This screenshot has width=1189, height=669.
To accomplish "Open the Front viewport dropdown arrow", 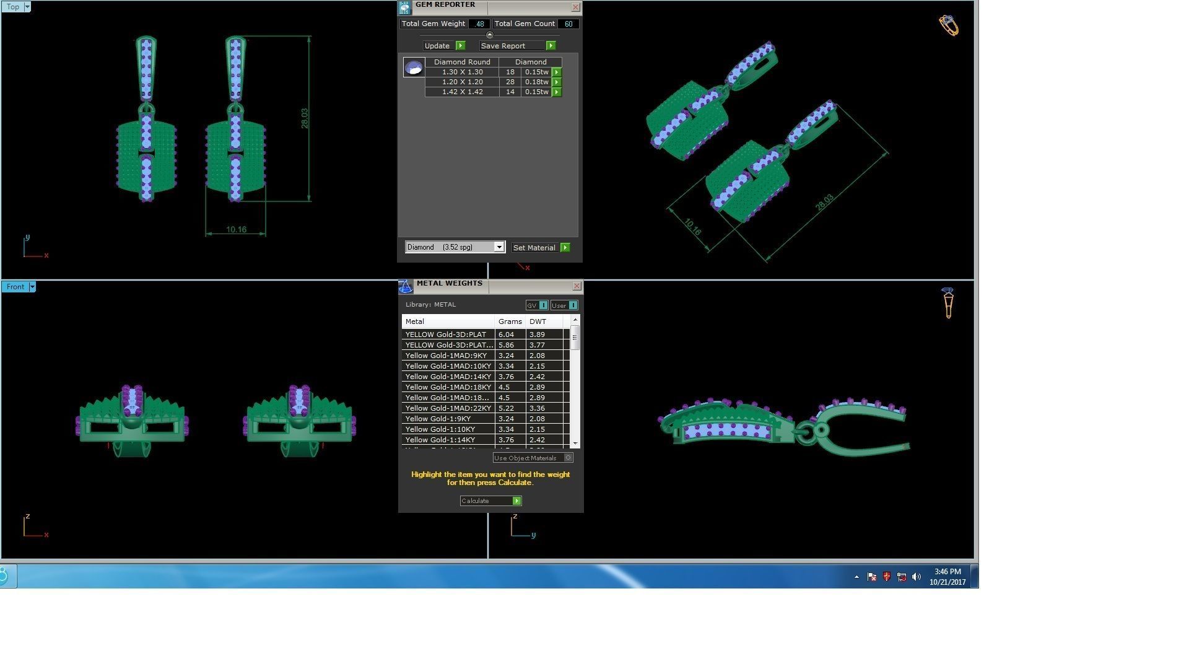I will pos(32,287).
